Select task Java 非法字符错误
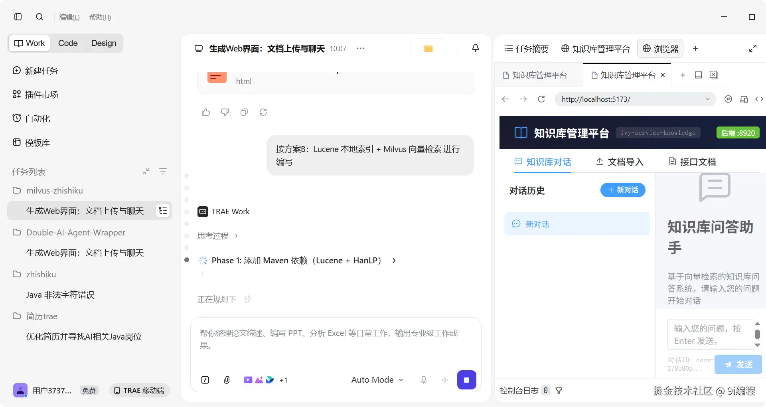Image resolution: width=766 pixels, height=407 pixels. (x=60, y=295)
